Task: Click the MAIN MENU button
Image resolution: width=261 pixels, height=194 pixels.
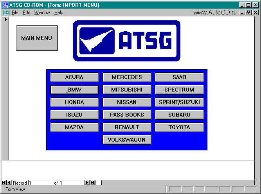Action: pyautogui.click(x=37, y=38)
